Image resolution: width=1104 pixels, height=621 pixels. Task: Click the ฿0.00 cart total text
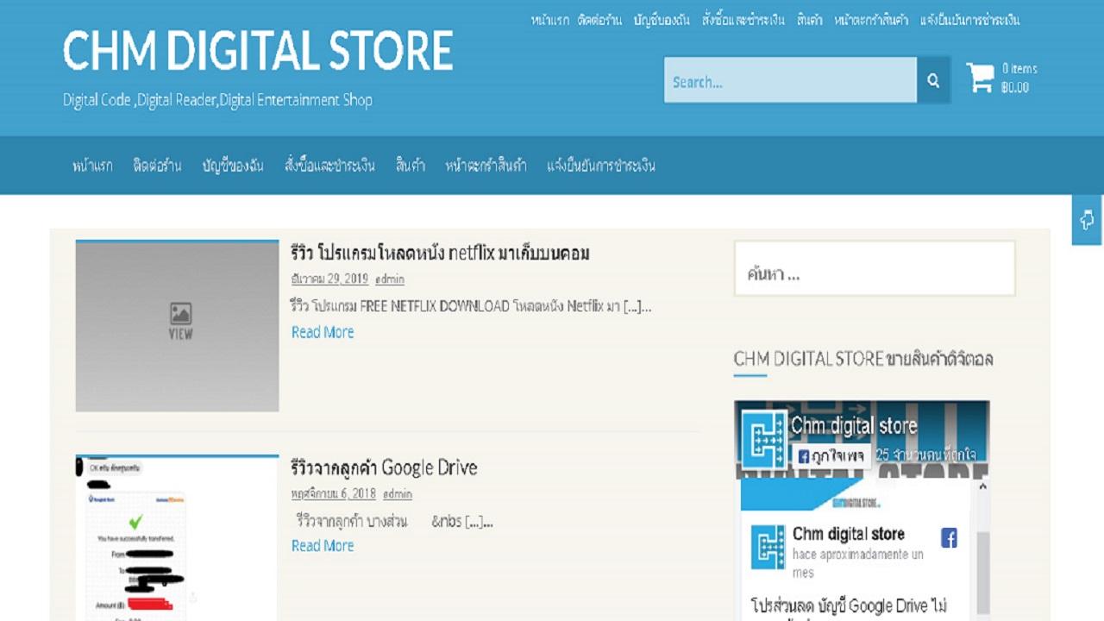tap(1015, 87)
